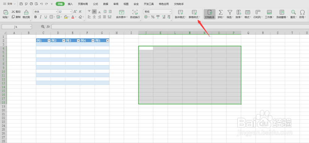
Task: Click the formula bar input field
Action: [x=180, y=27]
